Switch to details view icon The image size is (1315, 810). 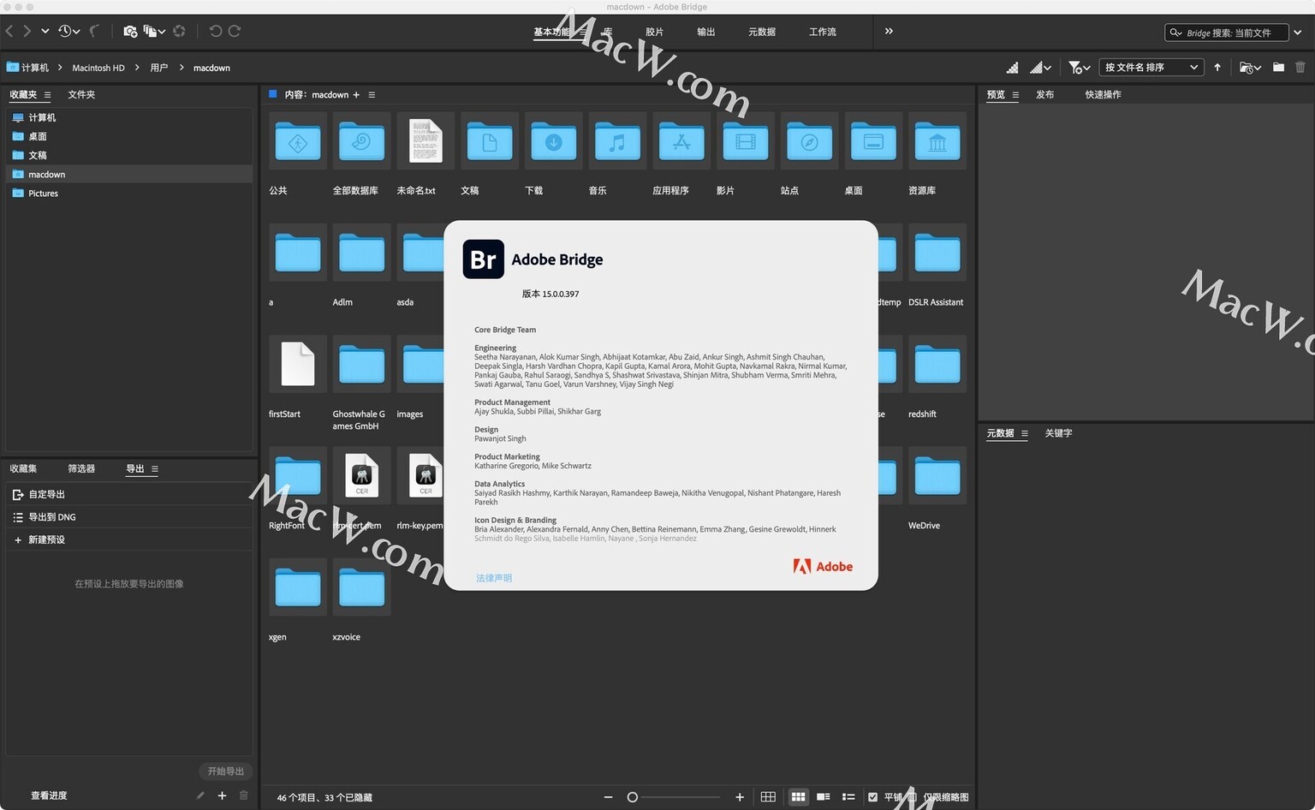[824, 797]
